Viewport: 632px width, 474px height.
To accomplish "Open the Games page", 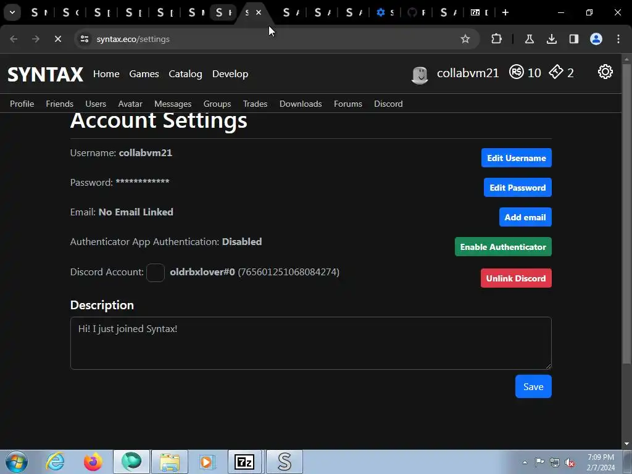I will click(x=144, y=74).
